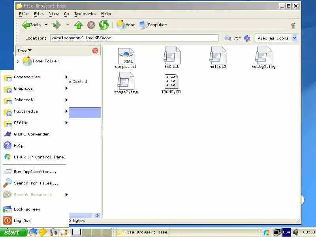Zoom in with the icon right of 75%
The image size is (316, 237).
point(247,38)
